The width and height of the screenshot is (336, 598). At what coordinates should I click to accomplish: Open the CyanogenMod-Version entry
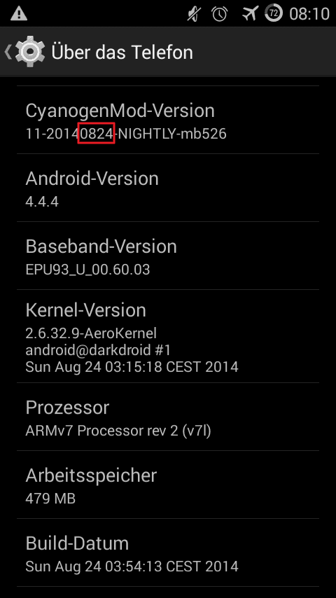point(168,120)
